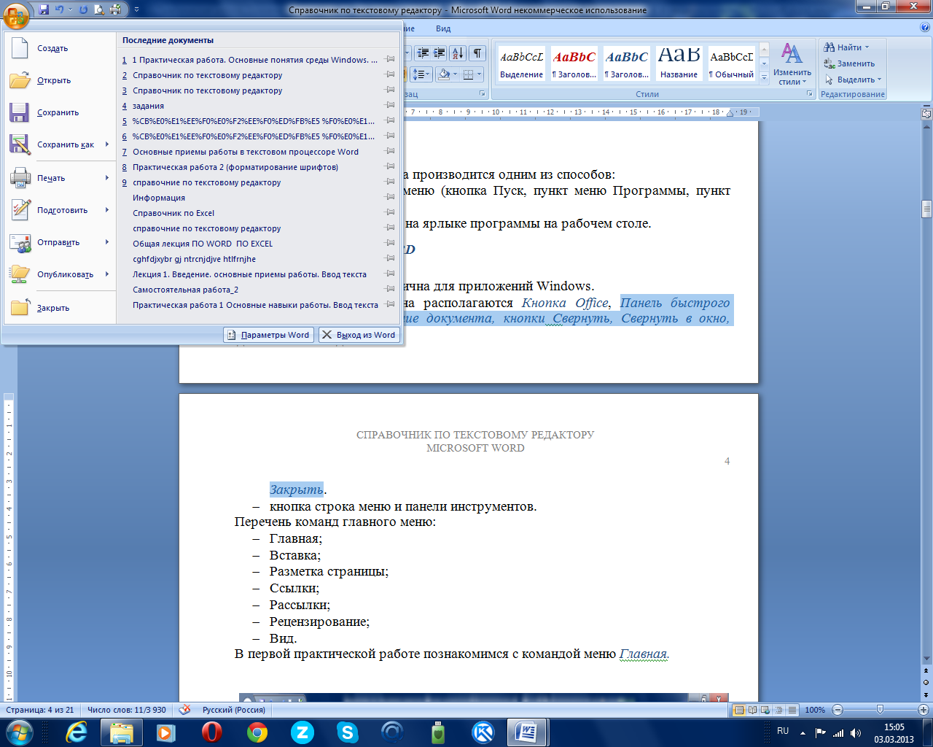Pin 'Практическая работа 2 (форматирование шрифтов)' document
Viewport: 933px width, 747px height.
pos(390,167)
